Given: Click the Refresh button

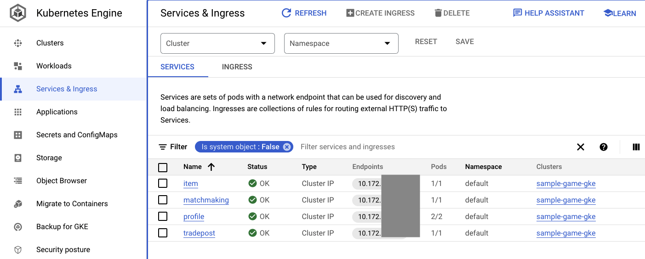Looking at the screenshot, I should (304, 13).
